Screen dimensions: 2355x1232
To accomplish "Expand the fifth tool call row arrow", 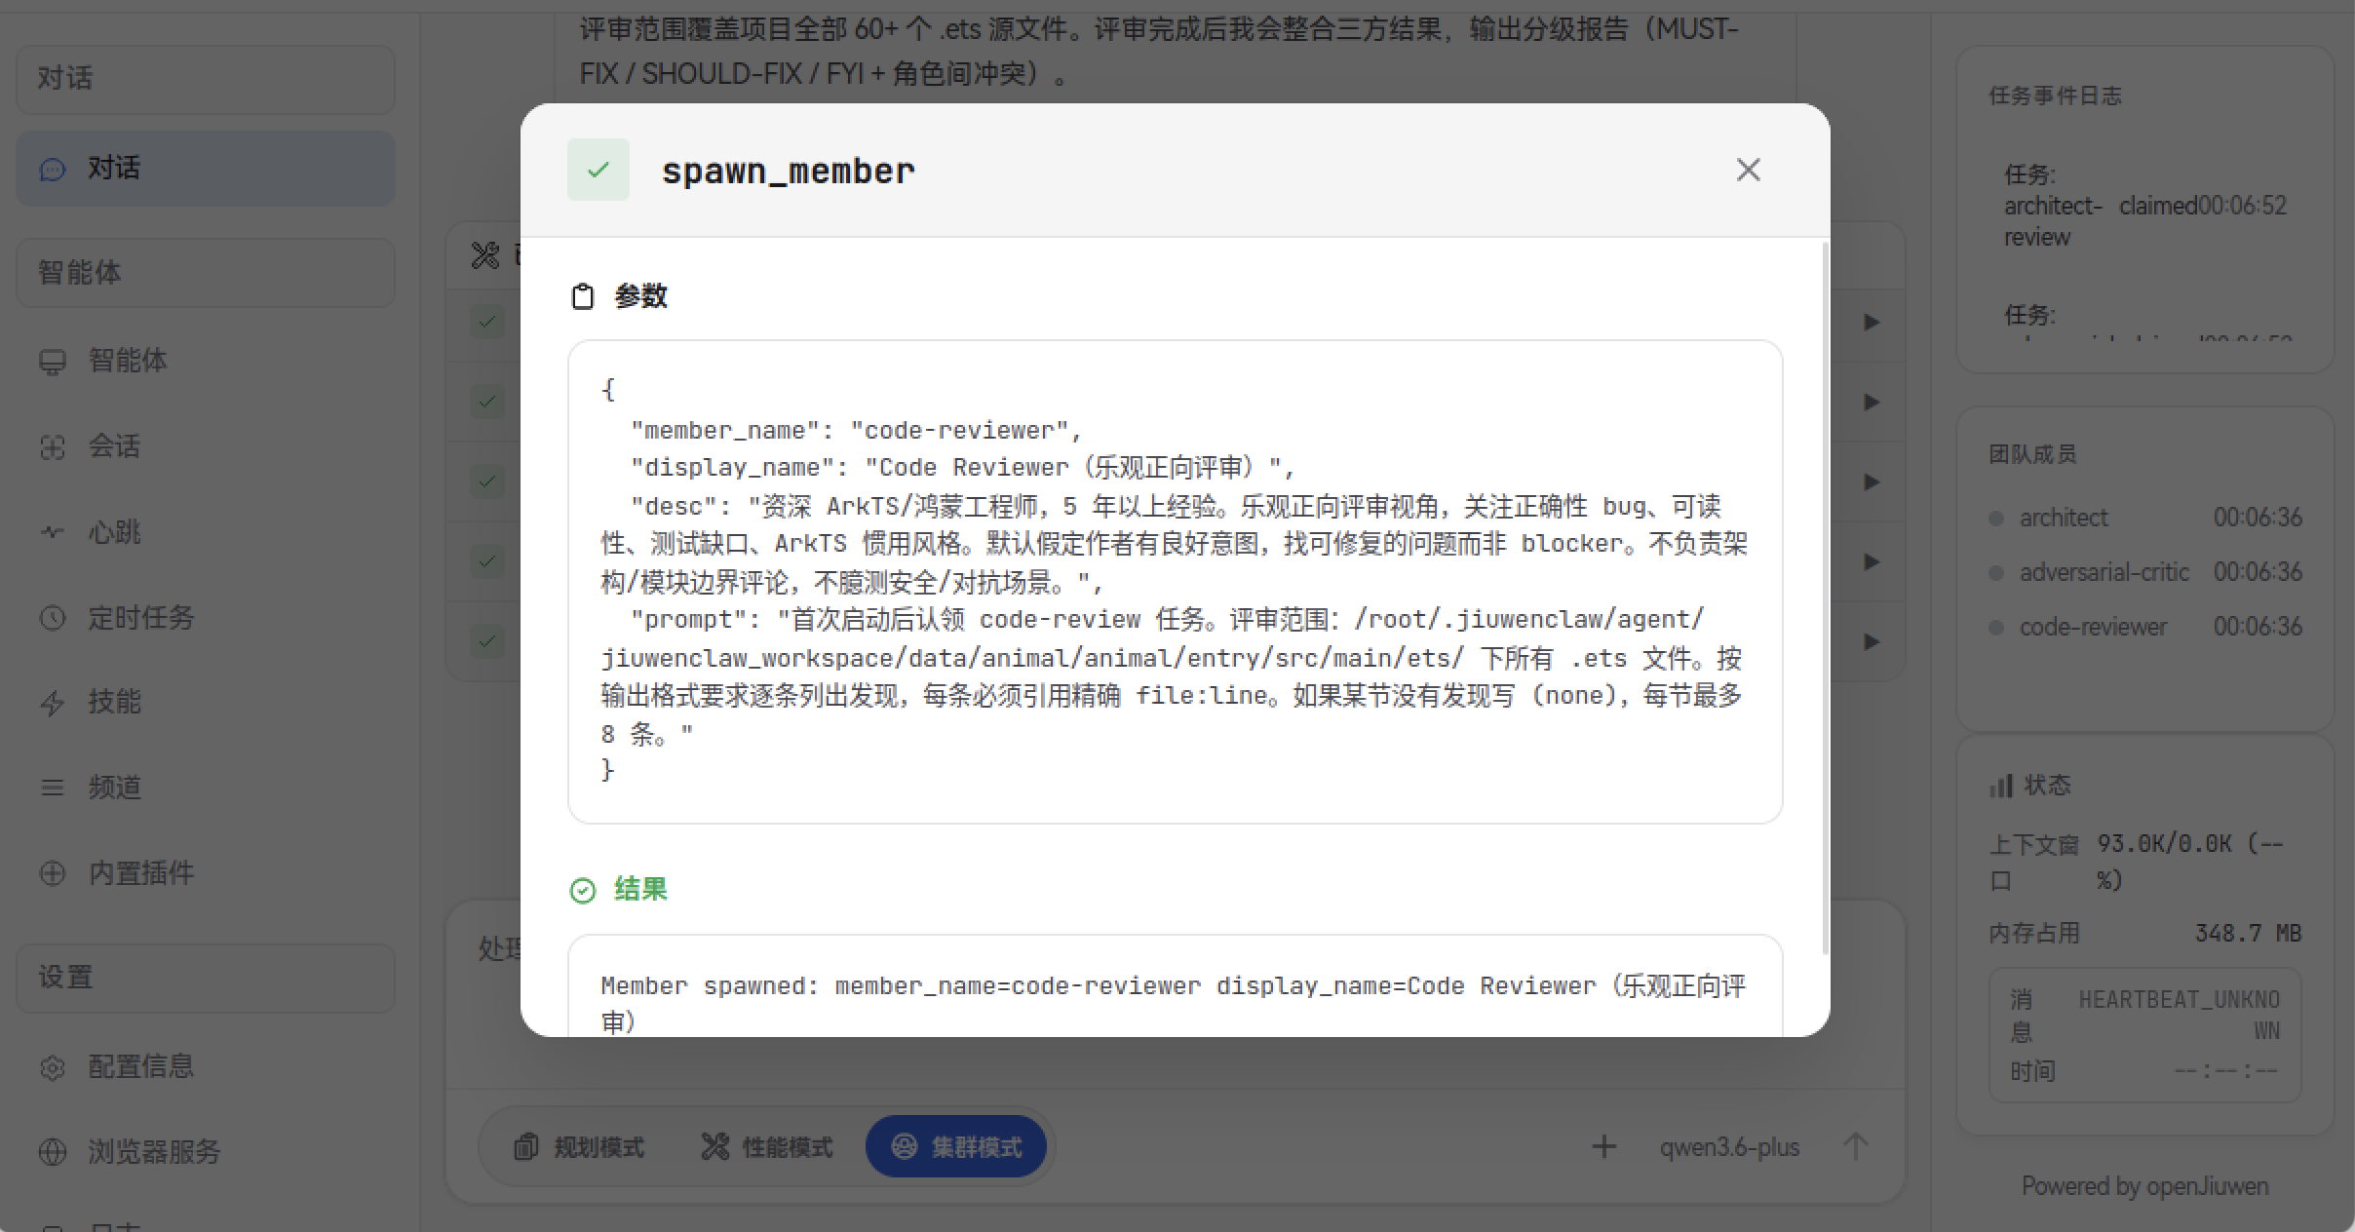I will click(x=1871, y=642).
